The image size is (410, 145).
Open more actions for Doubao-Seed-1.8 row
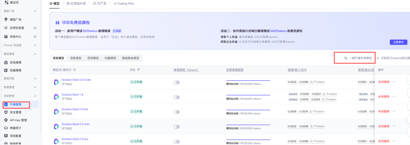(x=394, y=97)
